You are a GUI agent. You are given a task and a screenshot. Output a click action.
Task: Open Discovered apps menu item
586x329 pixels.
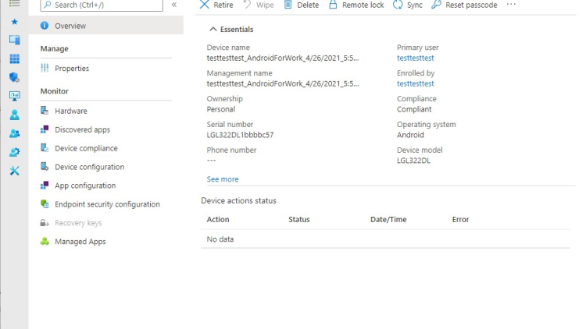(x=82, y=129)
